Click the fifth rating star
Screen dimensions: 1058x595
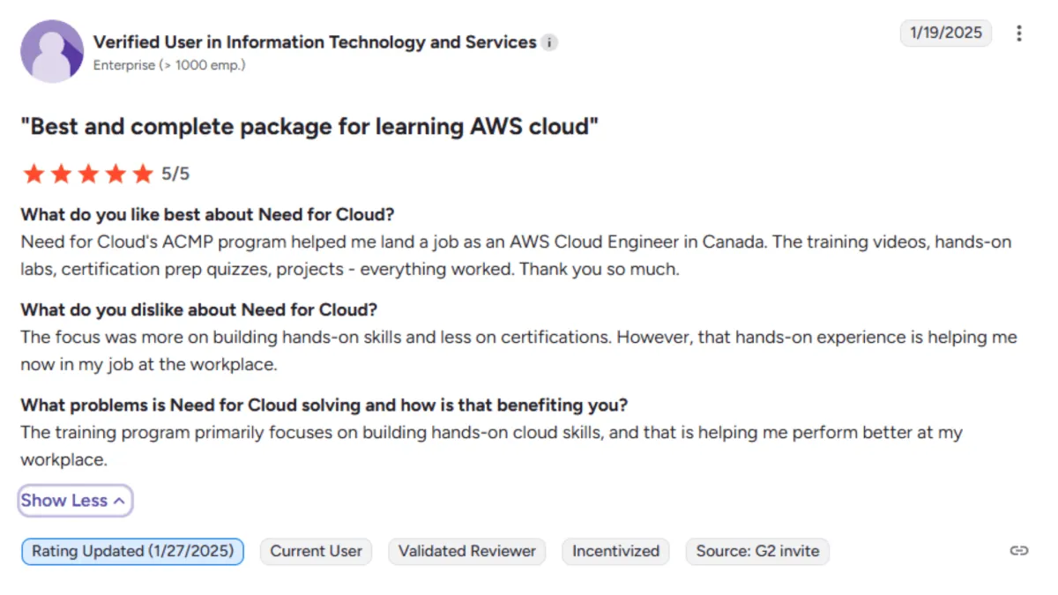[x=143, y=174]
